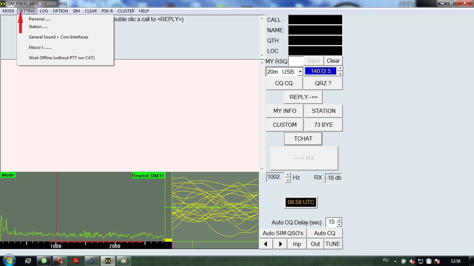Viewport: 474px width, 266px height.
Task: Open the PSK-R menu
Action: 107,11
